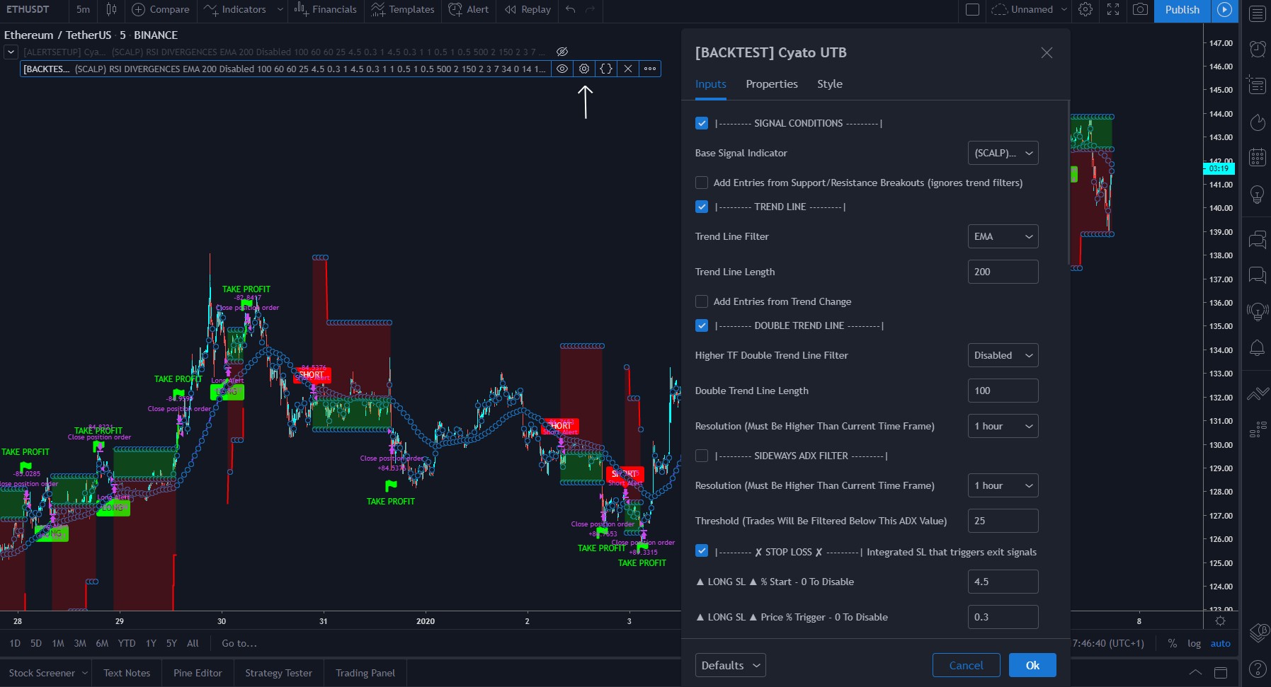Click ADX Threshold value field
Image resolution: width=1271 pixels, height=687 pixels.
tap(1003, 521)
